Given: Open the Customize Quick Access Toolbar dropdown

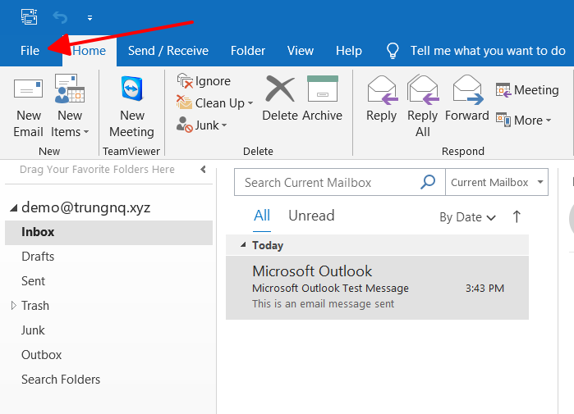Looking at the screenshot, I should pos(90,18).
